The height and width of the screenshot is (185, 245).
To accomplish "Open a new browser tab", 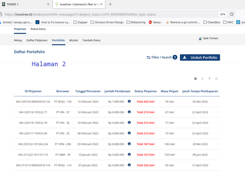I will point(110,4).
